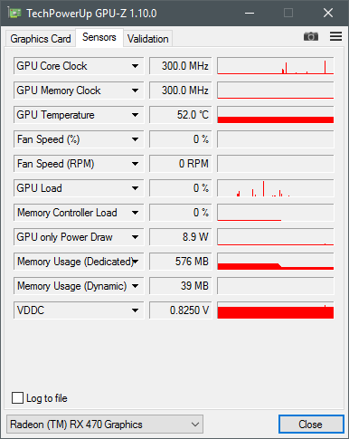Expand the Fan Speed (RPM) dropdown arrow

point(135,164)
